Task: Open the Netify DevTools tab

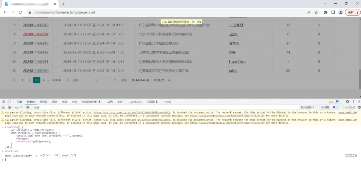Action: tap(168, 102)
